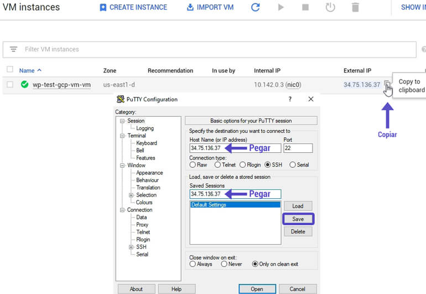This screenshot has width=426, height=294.
Task: Click the nic0 internal IP link
Action: pyautogui.click(x=293, y=85)
